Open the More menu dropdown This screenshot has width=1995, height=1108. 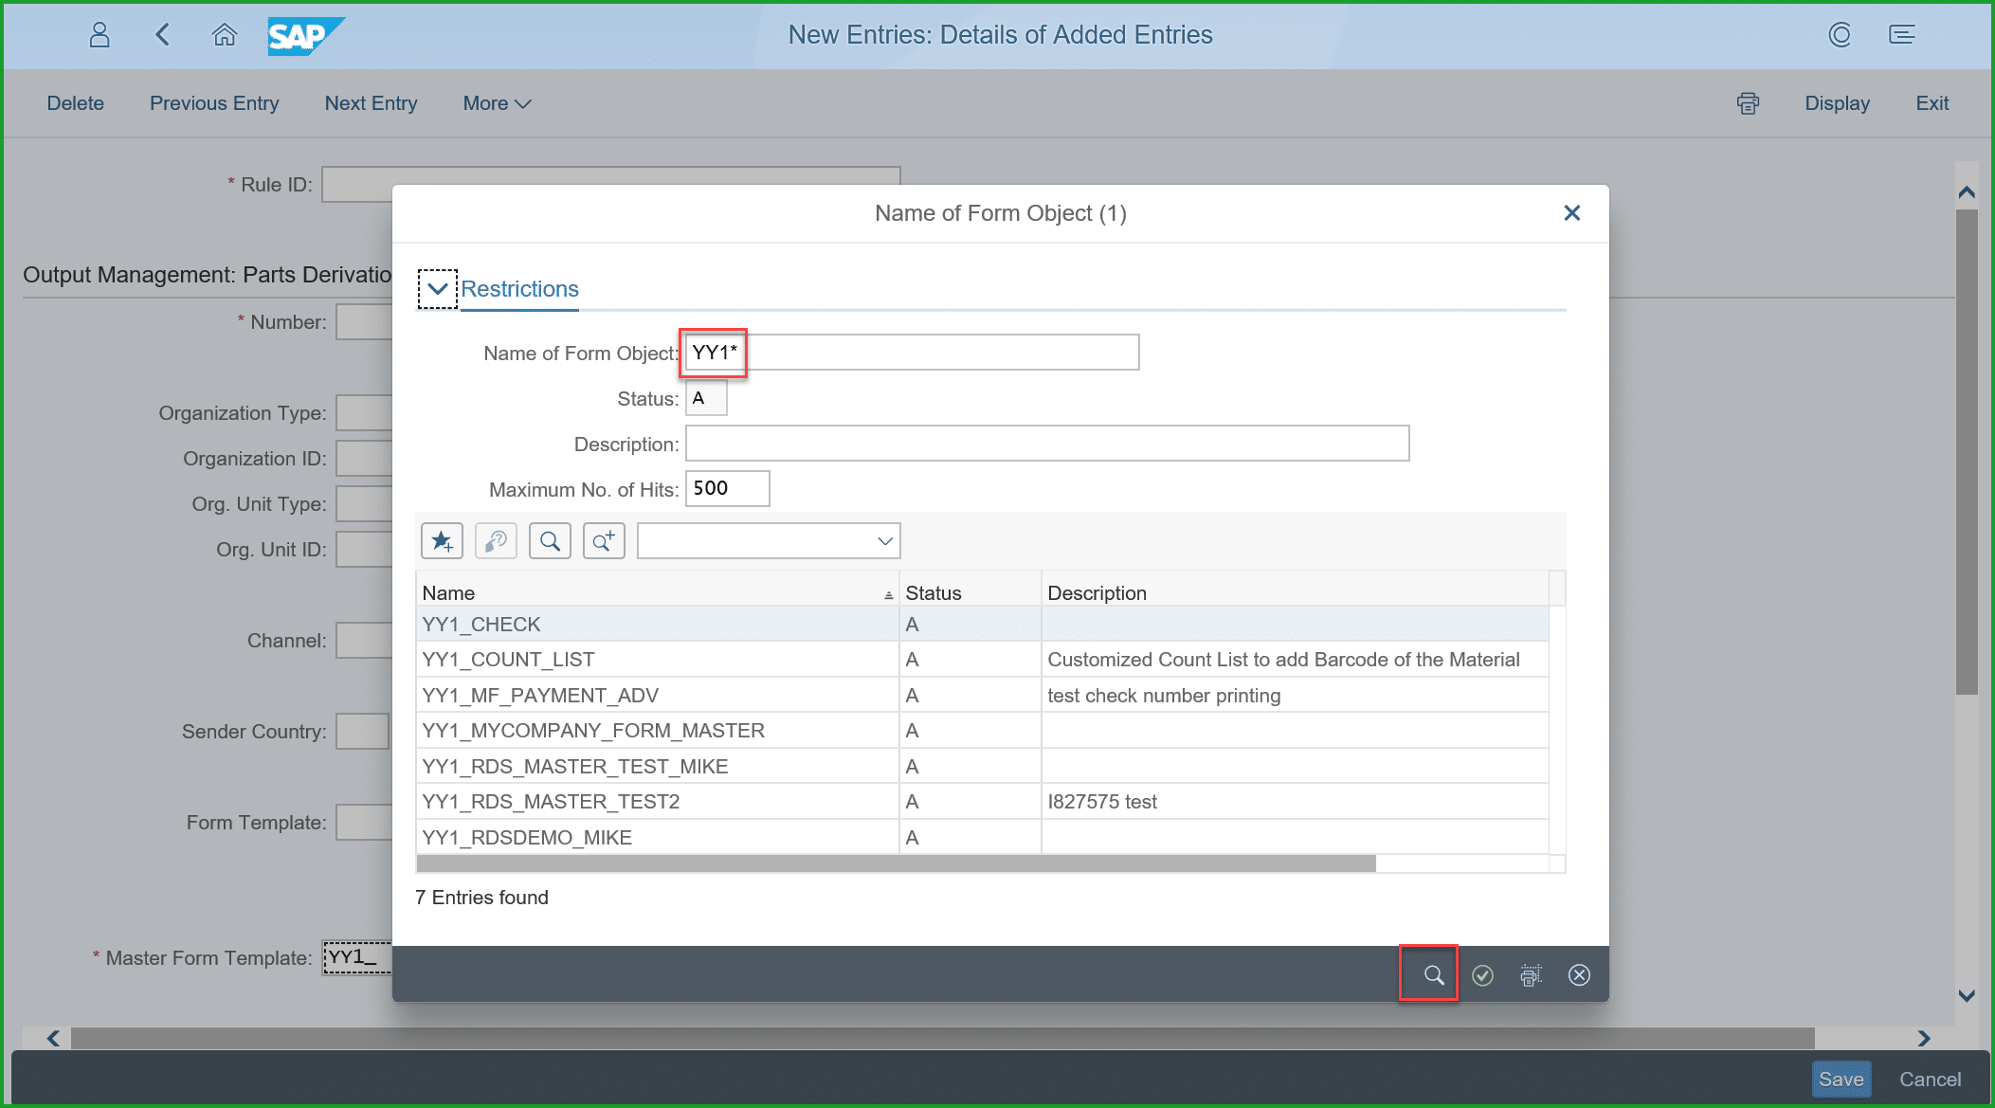coord(496,103)
